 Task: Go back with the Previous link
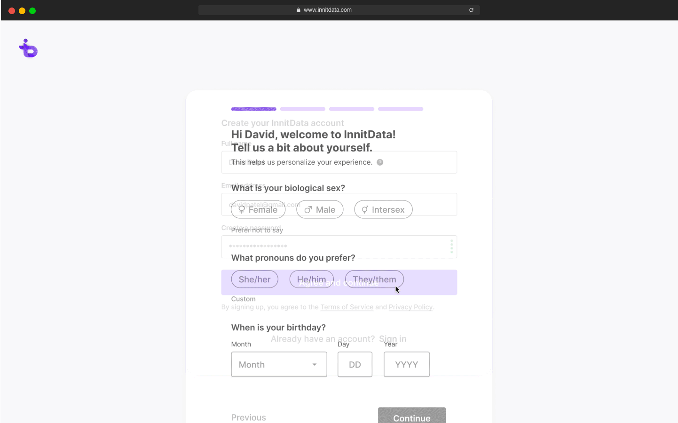coord(248,417)
